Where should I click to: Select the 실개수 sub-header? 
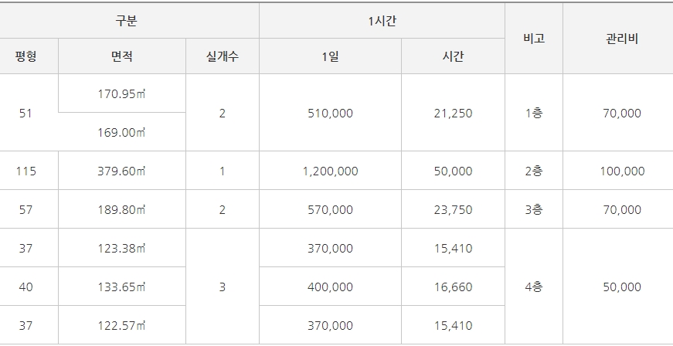(222, 56)
